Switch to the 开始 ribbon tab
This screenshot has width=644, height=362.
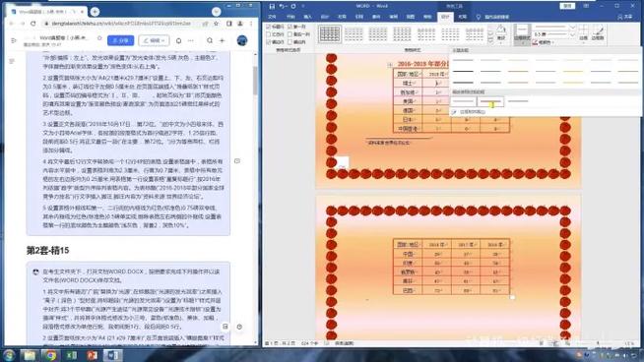click(x=290, y=17)
